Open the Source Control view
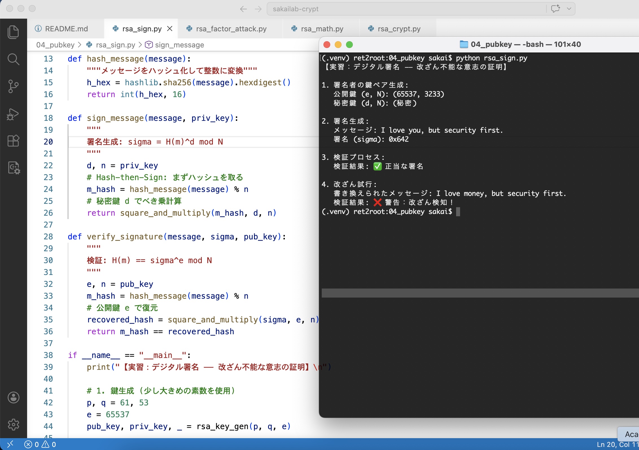 (13, 86)
